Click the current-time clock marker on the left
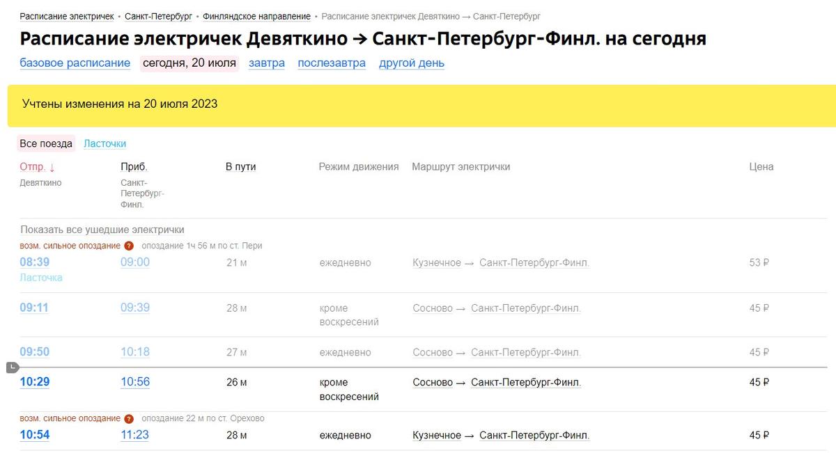The width and height of the screenshot is (836, 453). [x=12, y=367]
